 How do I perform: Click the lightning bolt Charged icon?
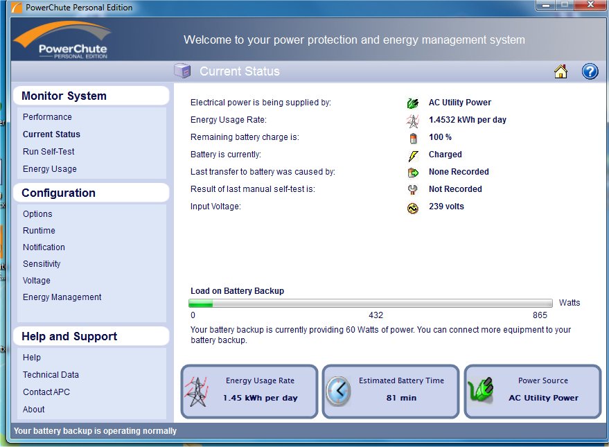tap(413, 156)
